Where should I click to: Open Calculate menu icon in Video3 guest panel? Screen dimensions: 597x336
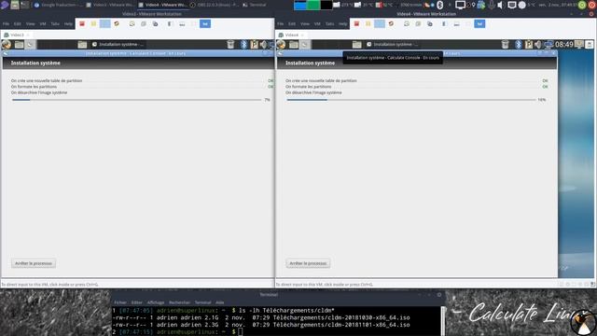coord(7,45)
